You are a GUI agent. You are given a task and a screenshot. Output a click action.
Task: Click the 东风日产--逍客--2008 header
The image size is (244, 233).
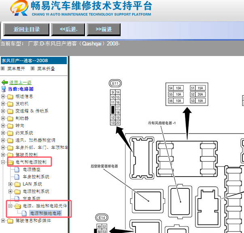tap(34, 60)
